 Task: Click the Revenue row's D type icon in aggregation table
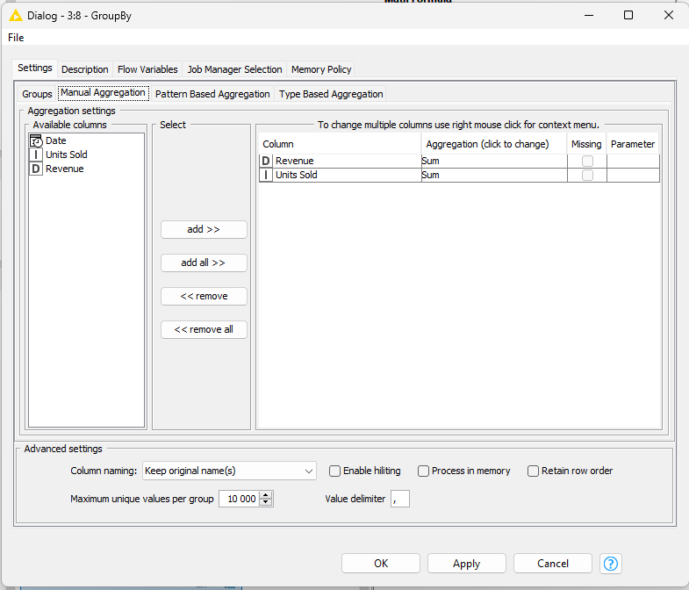pyautogui.click(x=266, y=161)
